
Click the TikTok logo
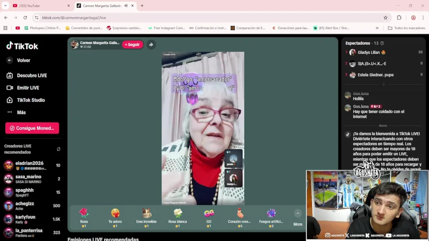pos(22,46)
